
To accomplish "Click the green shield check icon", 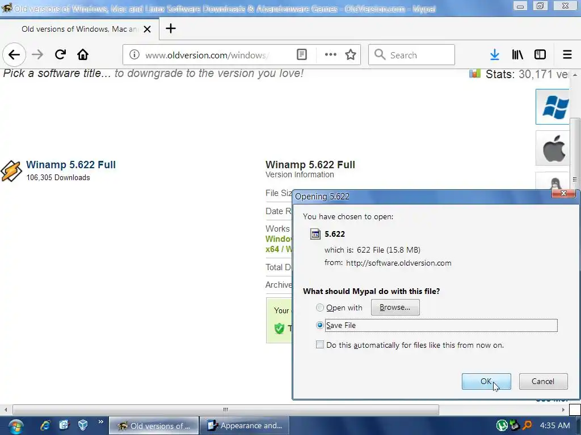I will (279, 328).
